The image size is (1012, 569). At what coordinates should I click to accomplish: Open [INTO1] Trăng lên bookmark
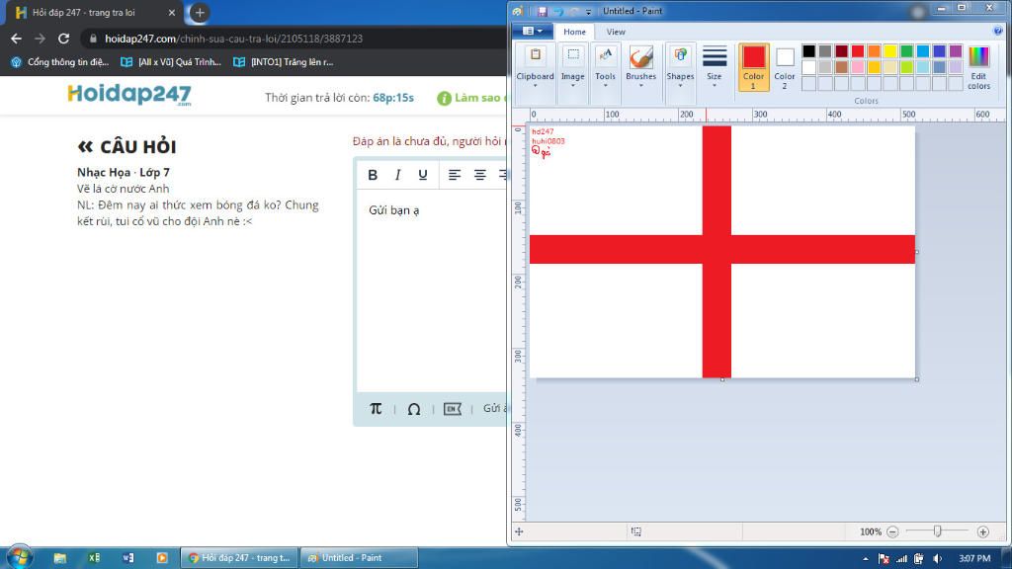click(x=284, y=62)
